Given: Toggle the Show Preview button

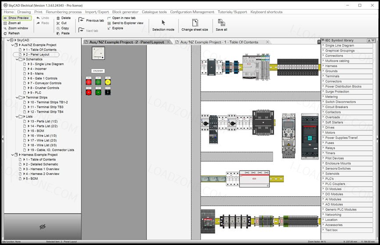Looking at the screenshot, I should point(17,18).
